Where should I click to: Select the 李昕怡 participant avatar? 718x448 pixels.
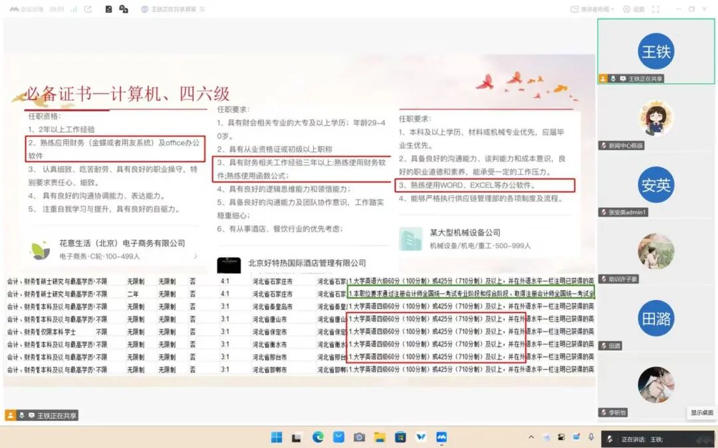pos(656,384)
